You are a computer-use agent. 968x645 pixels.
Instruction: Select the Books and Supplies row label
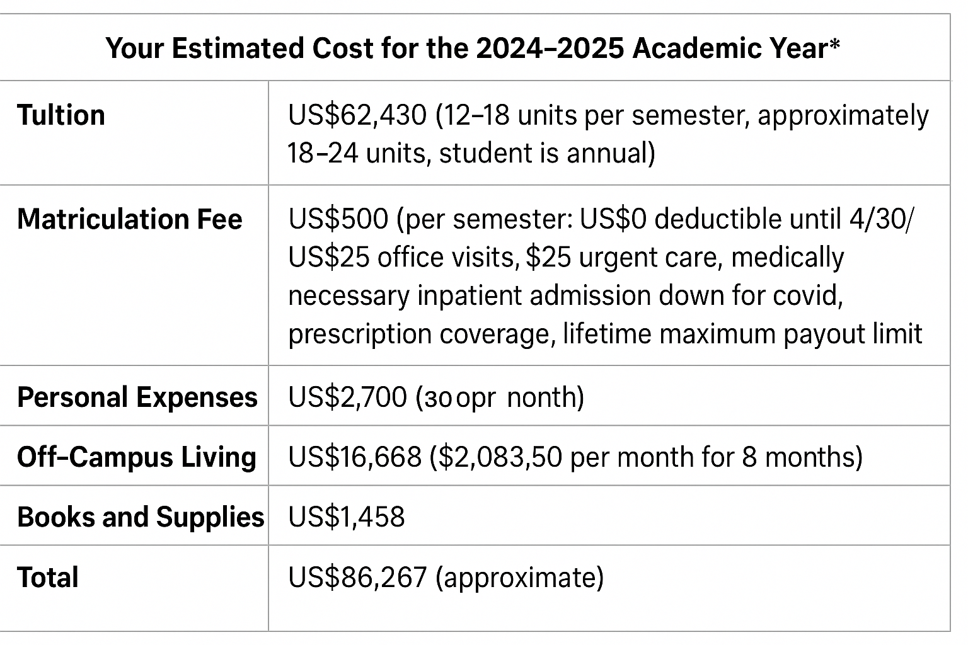[141, 517]
